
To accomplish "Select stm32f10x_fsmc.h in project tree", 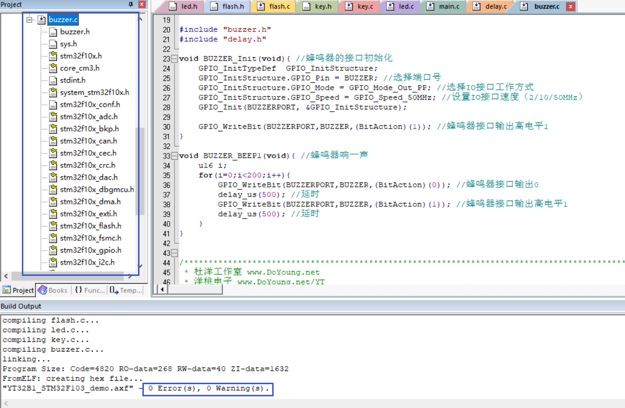I will [x=90, y=238].
